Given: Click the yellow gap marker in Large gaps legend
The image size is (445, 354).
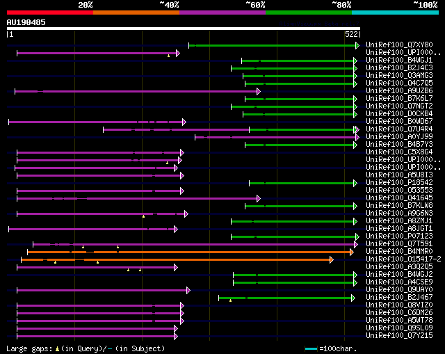Looking at the screenshot, I should (57, 349).
